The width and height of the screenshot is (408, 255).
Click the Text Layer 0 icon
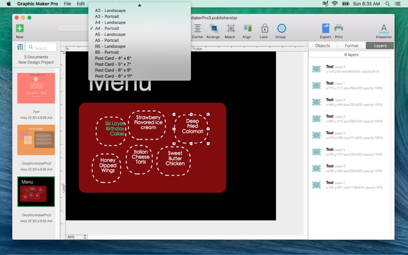click(316, 69)
